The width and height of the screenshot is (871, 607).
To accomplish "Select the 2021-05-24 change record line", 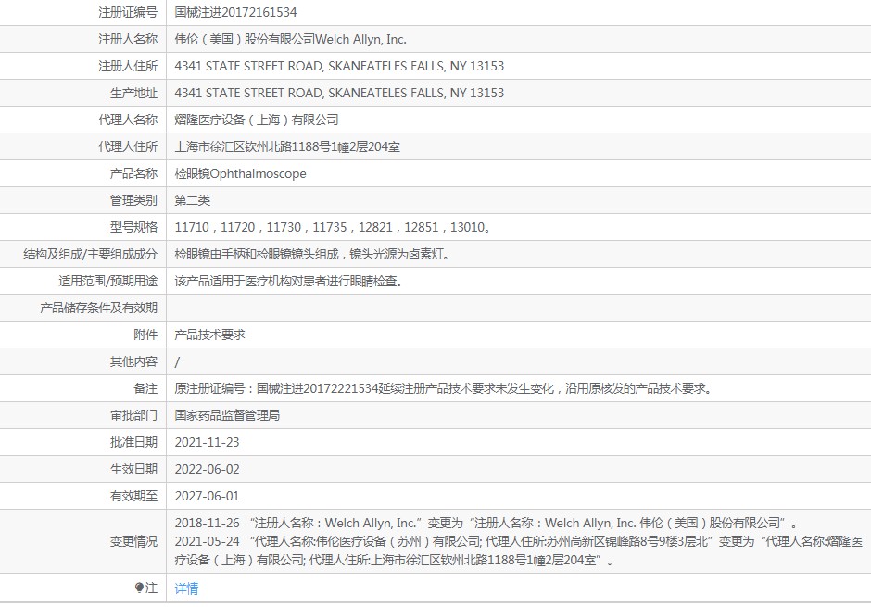I will coord(519,550).
